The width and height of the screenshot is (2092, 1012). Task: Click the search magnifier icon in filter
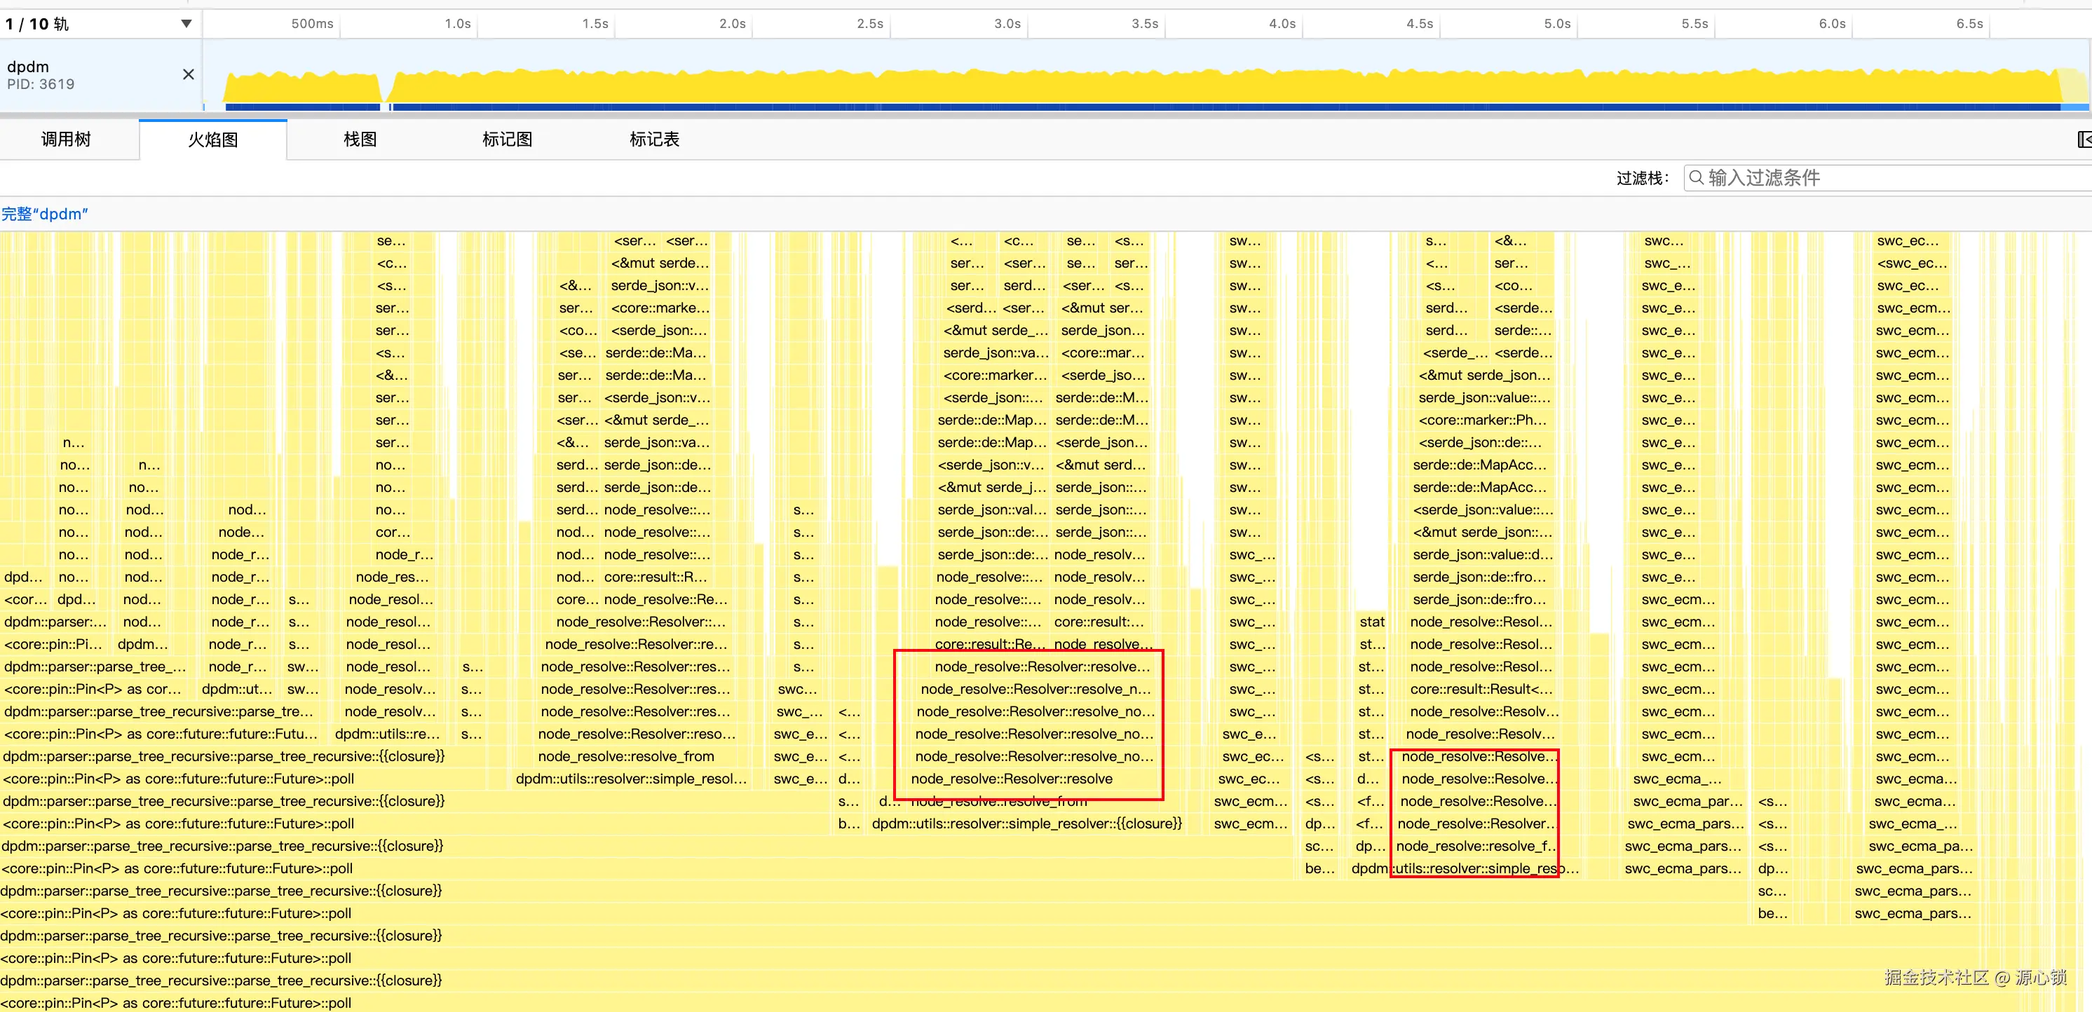1696,178
